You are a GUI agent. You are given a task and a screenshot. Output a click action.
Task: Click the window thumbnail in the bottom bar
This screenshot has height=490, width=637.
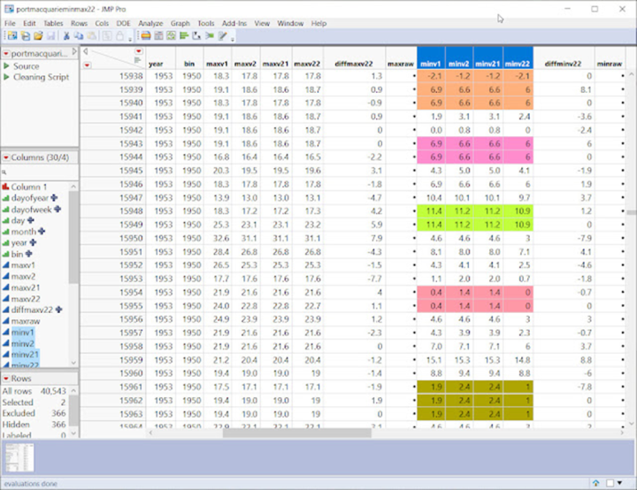[19, 457]
